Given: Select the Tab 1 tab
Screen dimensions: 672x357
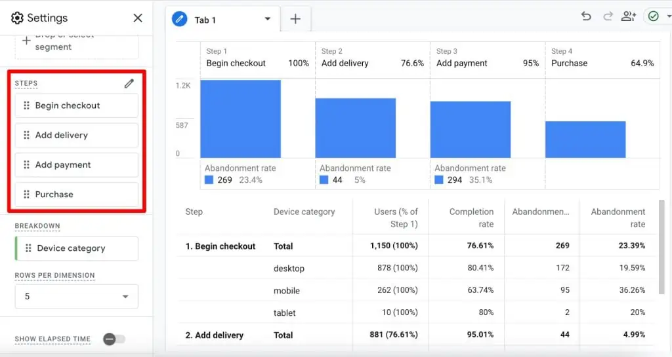Looking at the screenshot, I should [x=205, y=20].
